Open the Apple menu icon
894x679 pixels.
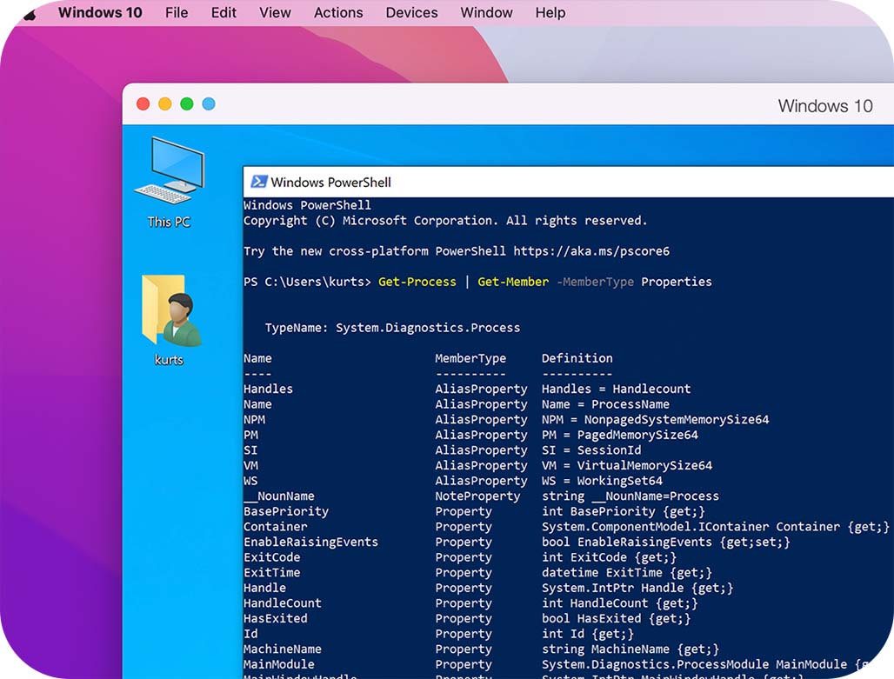click(30, 12)
